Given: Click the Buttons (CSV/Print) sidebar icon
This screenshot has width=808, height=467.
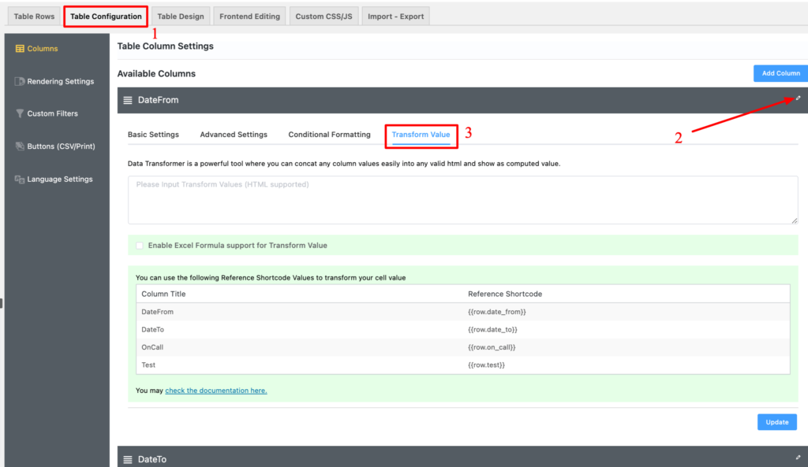Looking at the screenshot, I should [x=21, y=146].
